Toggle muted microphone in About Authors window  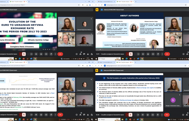coord(131,54)
